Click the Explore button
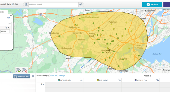This screenshot has height=92, width=170. (x=152, y=5)
